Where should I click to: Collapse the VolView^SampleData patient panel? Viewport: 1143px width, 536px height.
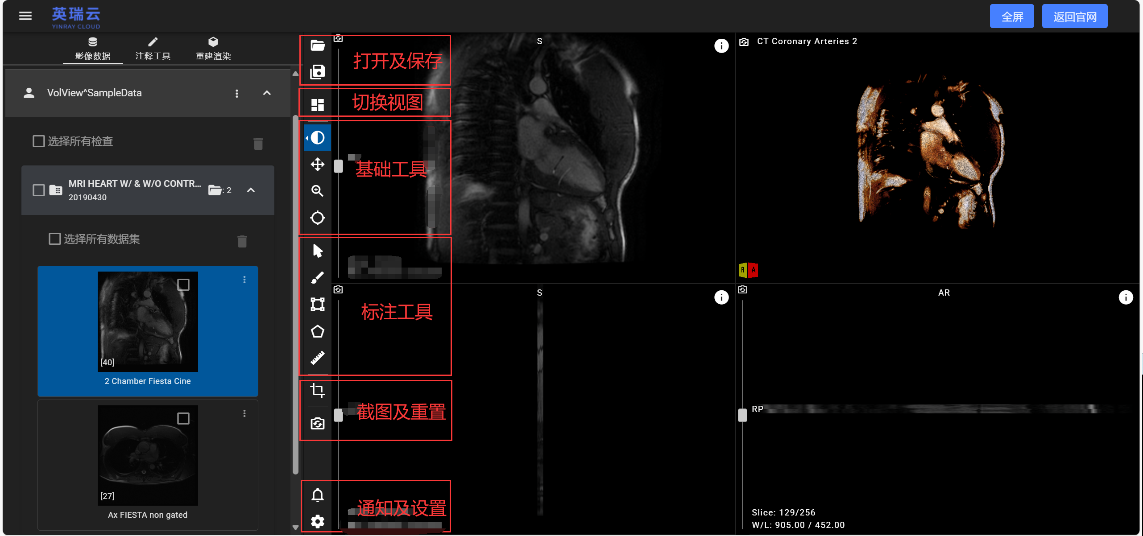tap(266, 93)
